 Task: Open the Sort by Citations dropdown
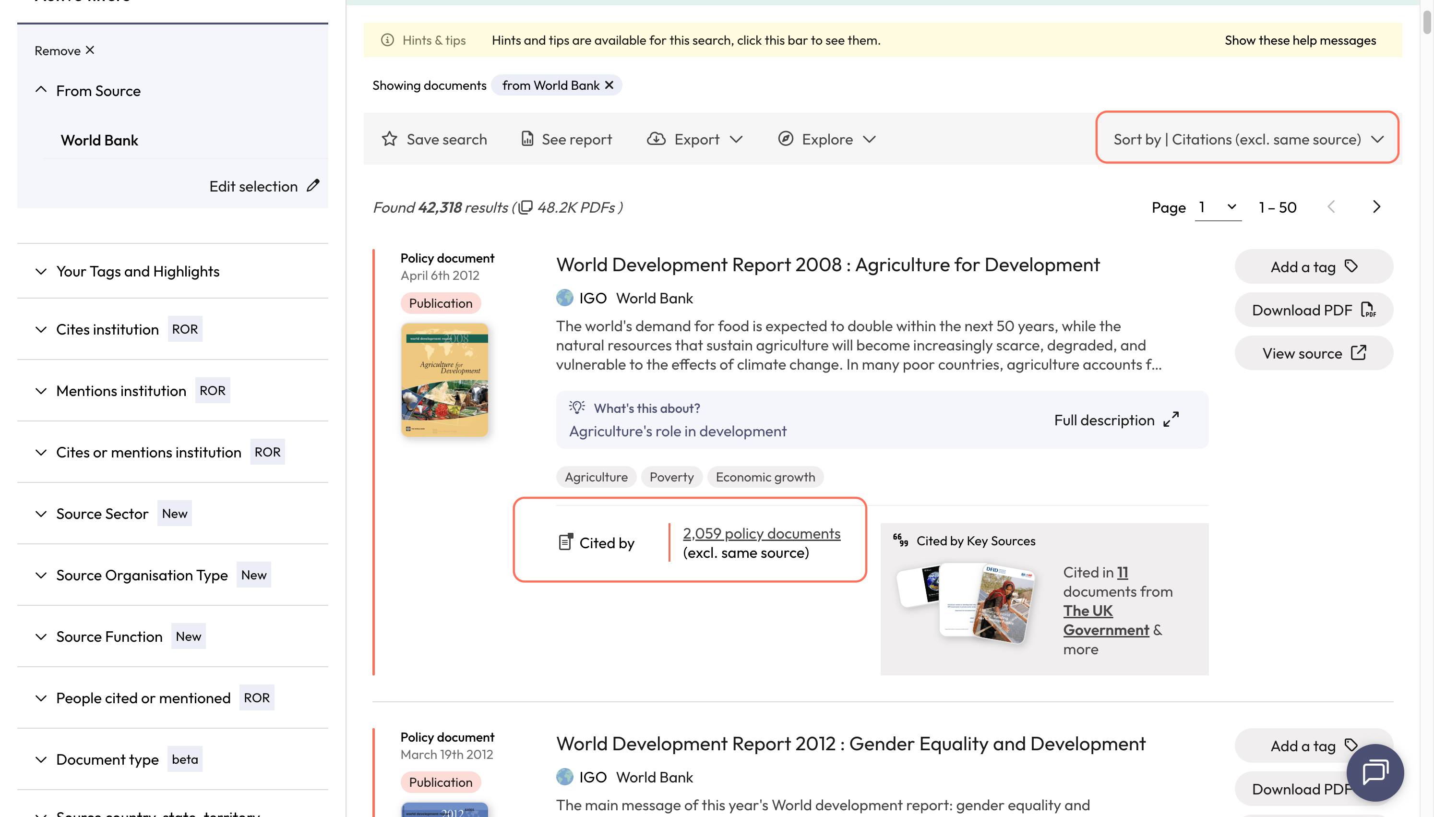tap(1247, 139)
